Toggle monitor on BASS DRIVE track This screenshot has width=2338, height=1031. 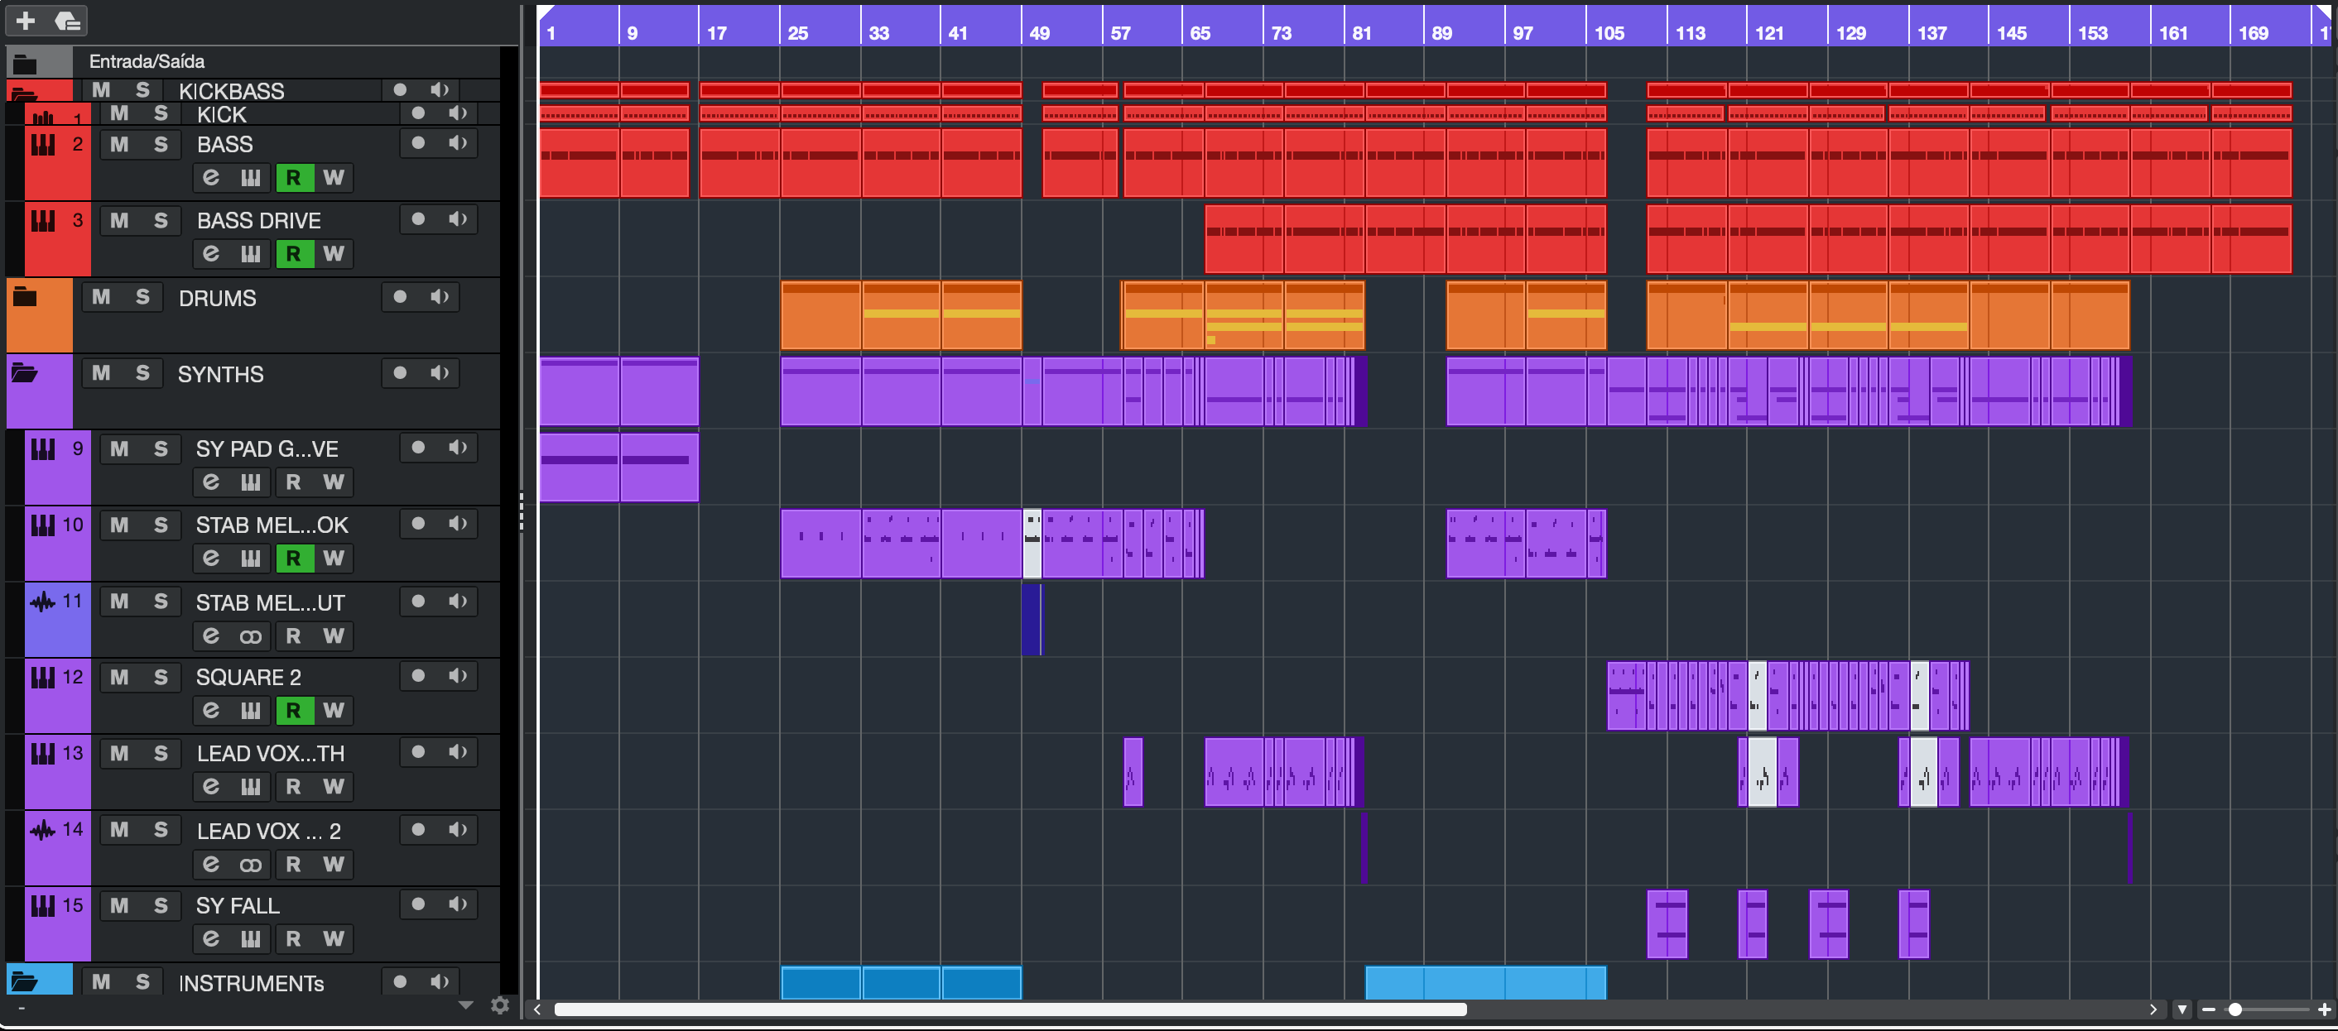tap(459, 218)
